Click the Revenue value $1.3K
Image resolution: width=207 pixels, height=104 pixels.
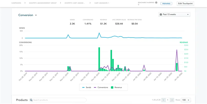click(103, 24)
